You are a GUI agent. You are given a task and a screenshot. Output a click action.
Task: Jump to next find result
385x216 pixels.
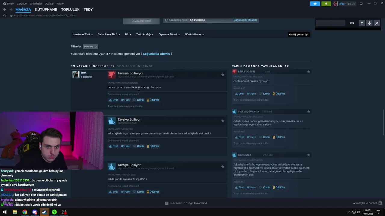pos(369,23)
